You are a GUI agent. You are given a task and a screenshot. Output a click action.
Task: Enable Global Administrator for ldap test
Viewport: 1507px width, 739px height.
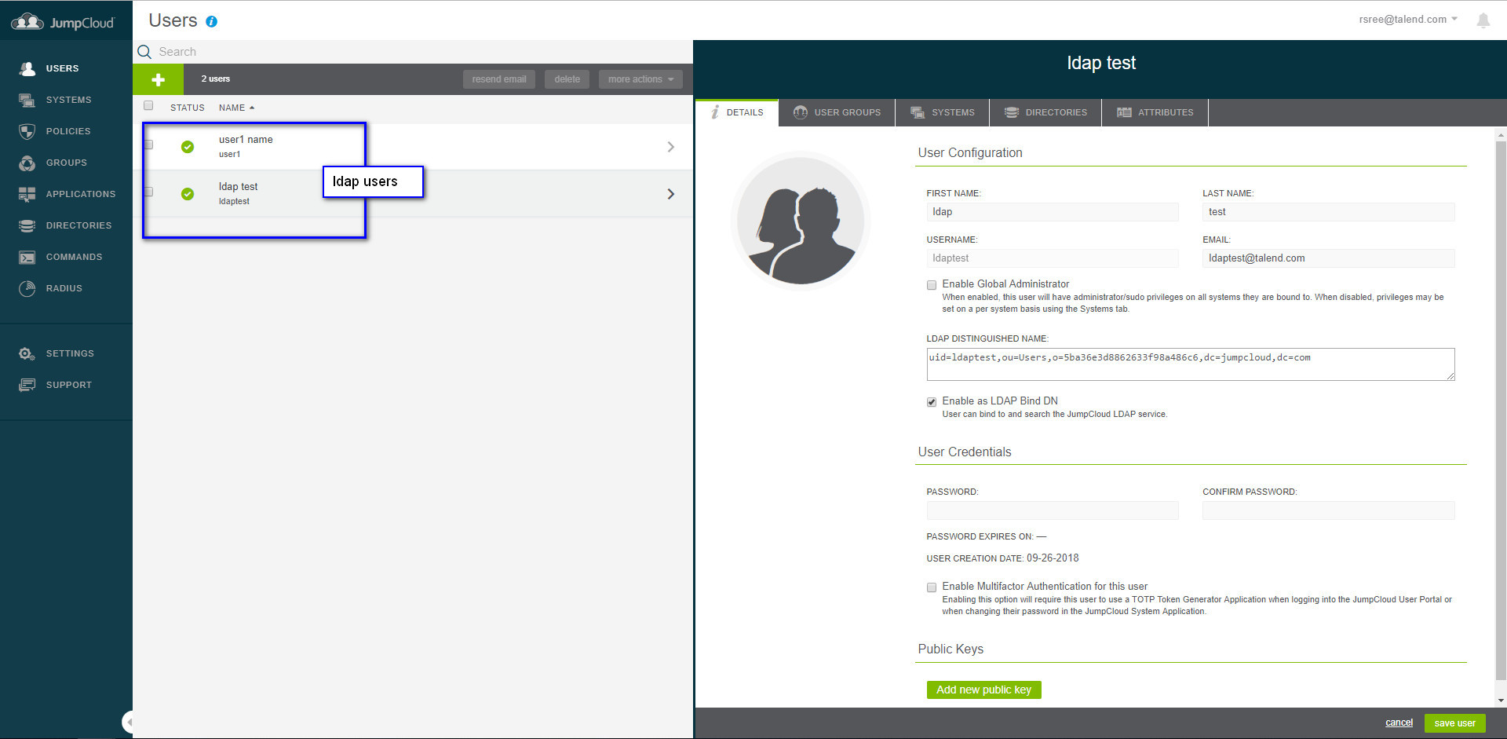click(931, 285)
